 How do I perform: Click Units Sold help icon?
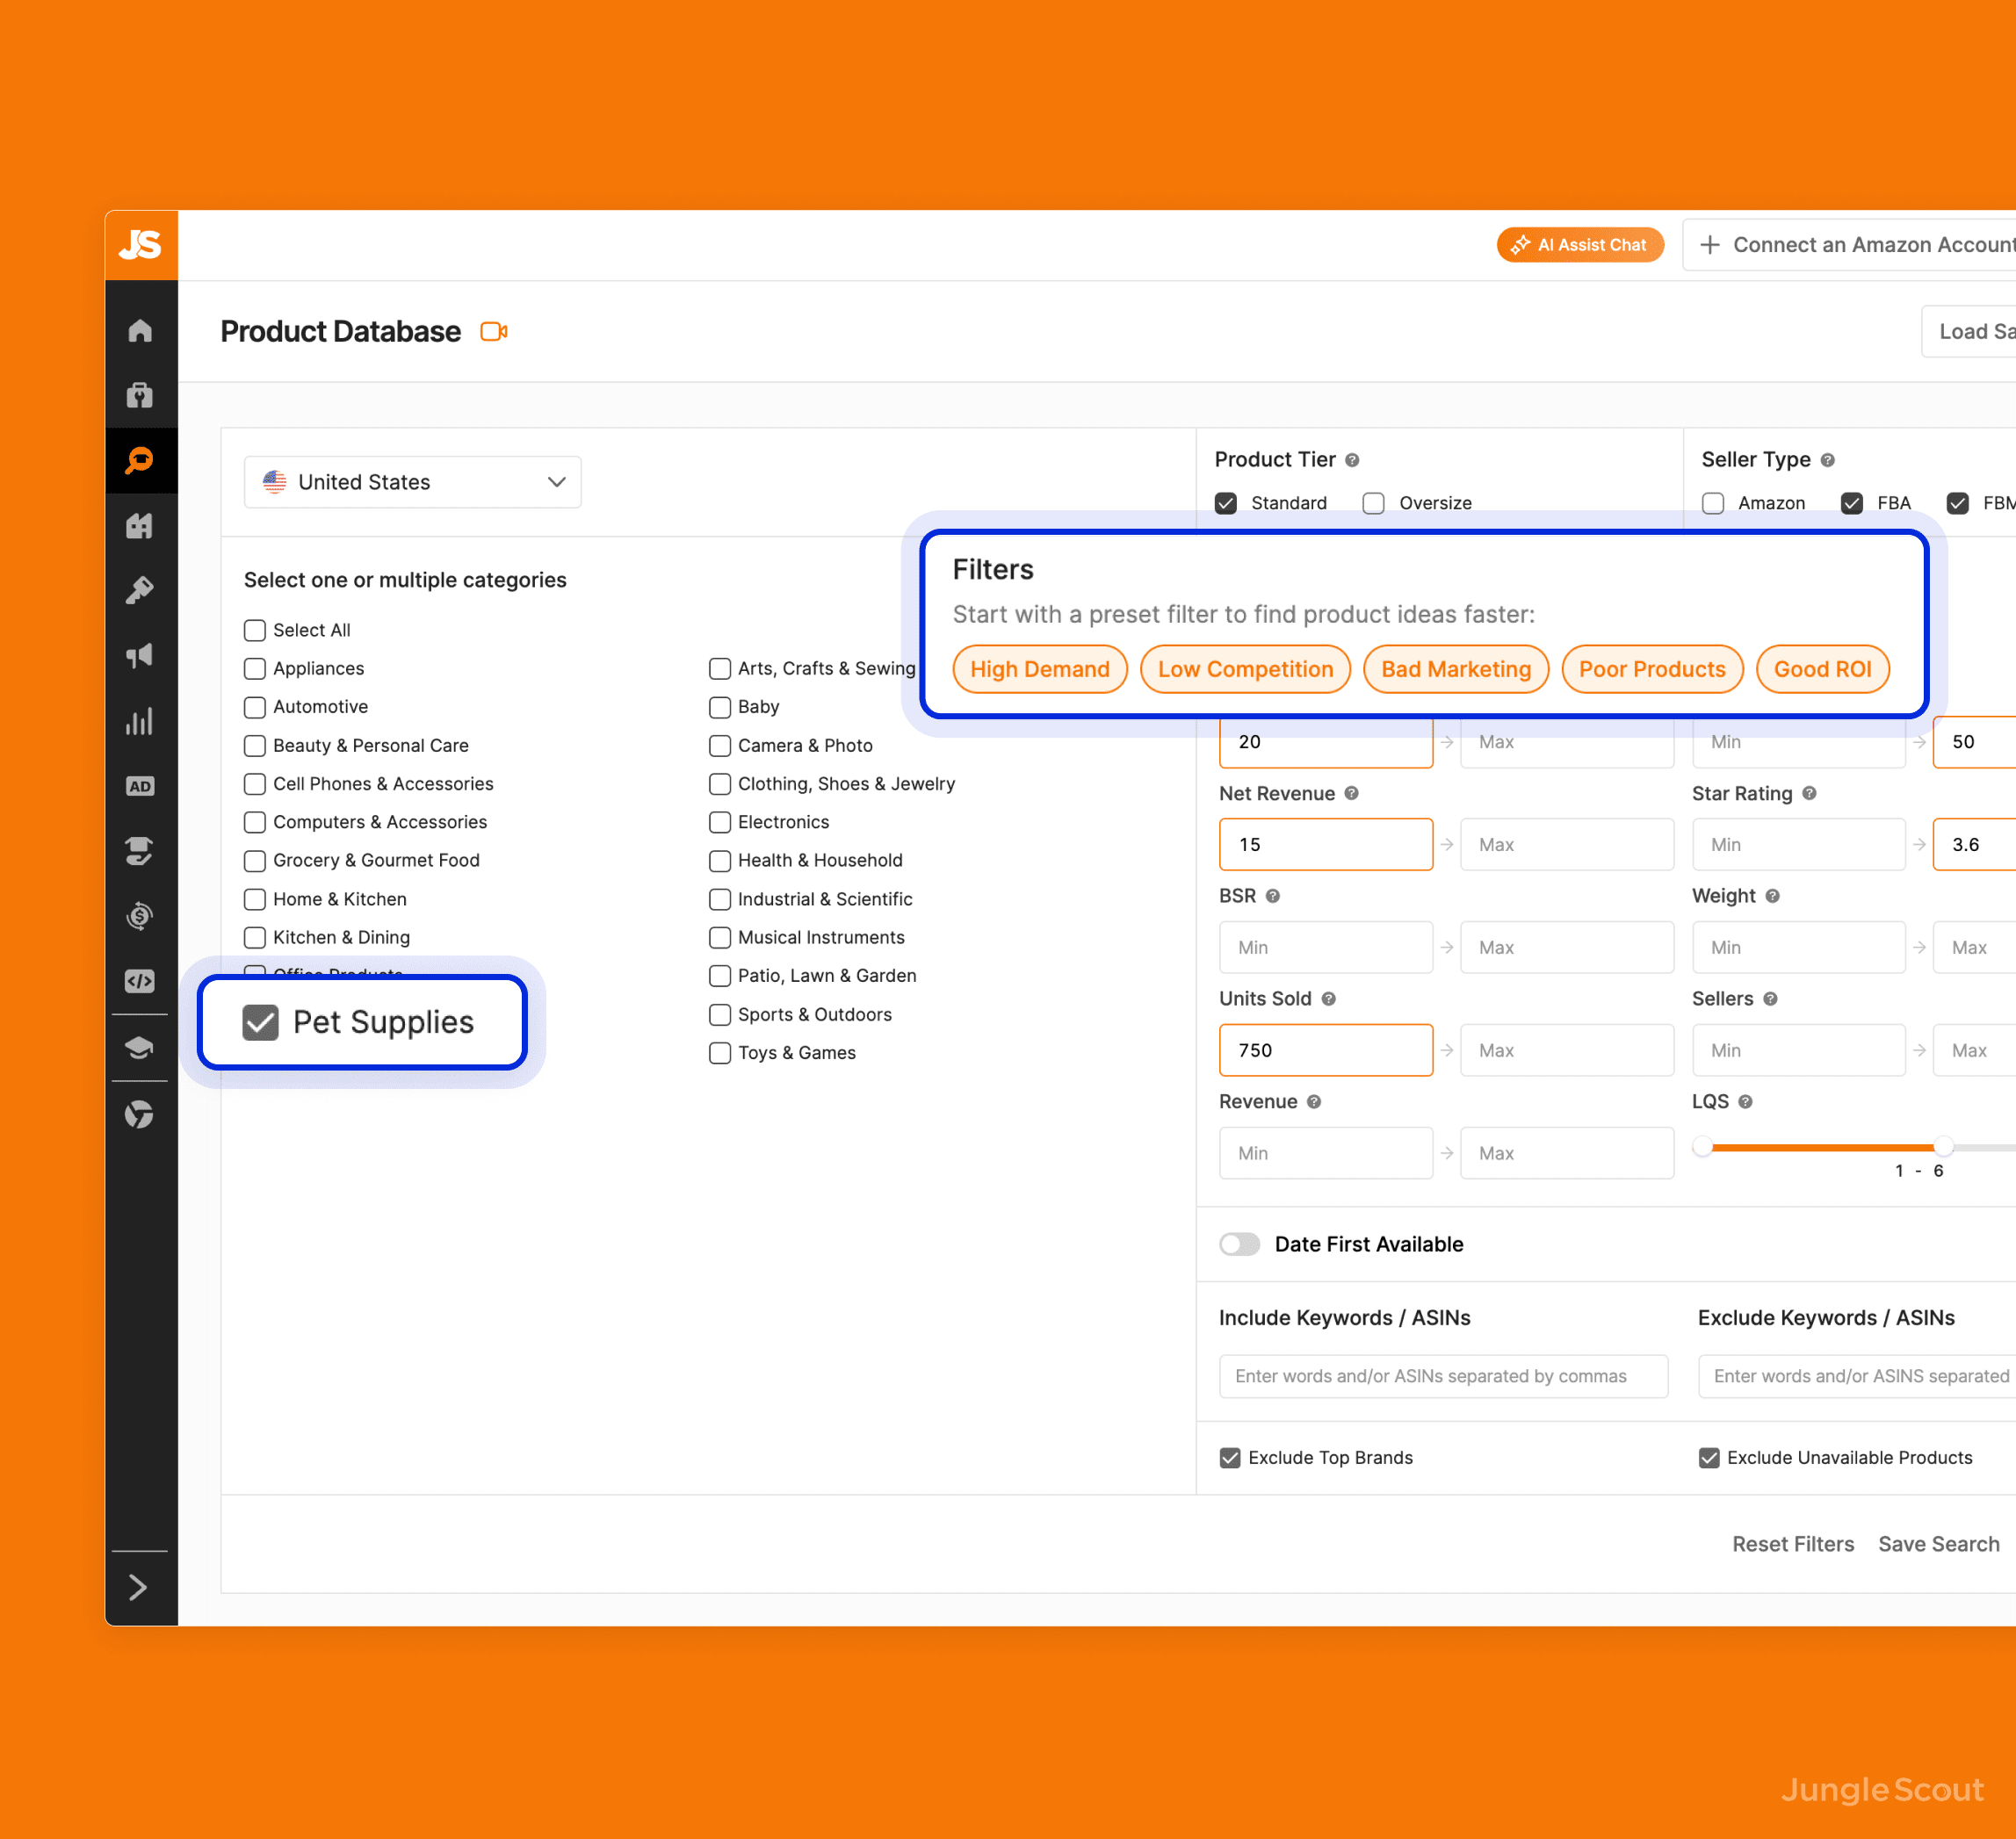pyautogui.click(x=1328, y=999)
